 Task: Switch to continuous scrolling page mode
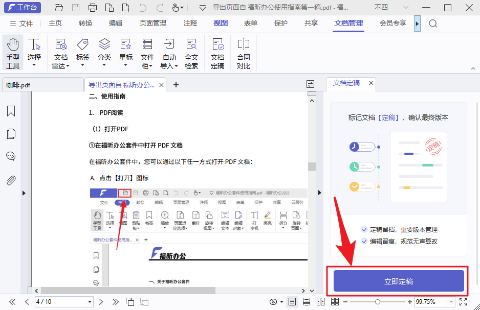point(307,302)
